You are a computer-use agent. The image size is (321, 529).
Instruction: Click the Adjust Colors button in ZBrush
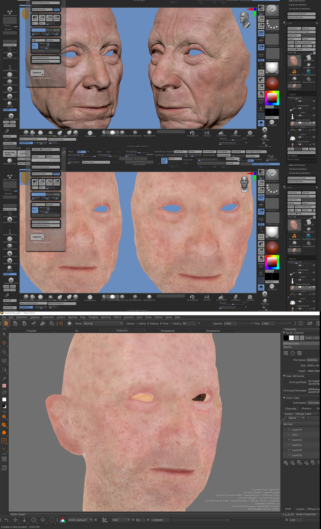(x=96, y=162)
